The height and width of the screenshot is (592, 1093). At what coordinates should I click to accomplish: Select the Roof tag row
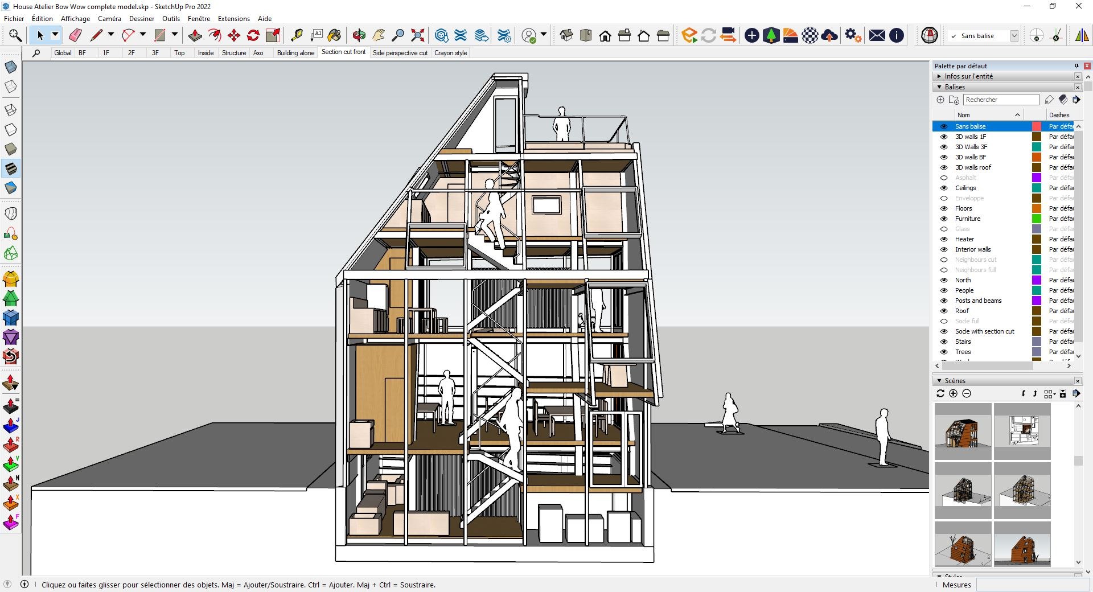point(1003,311)
